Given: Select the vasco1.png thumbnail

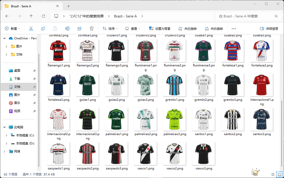Looking at the screenshot, I should pos(145,154).
